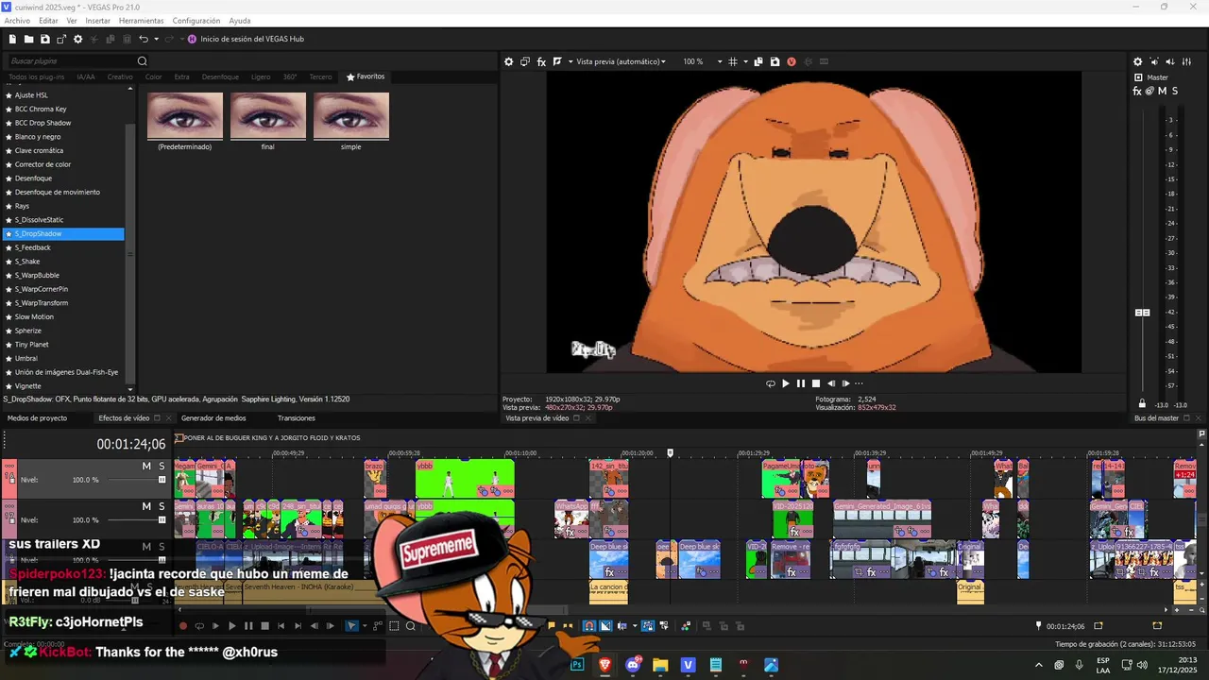Screen dimensions: 1209x680
Task: Toggle loop playback under preview
Action: pyautogui.click(x=770, y=383)
